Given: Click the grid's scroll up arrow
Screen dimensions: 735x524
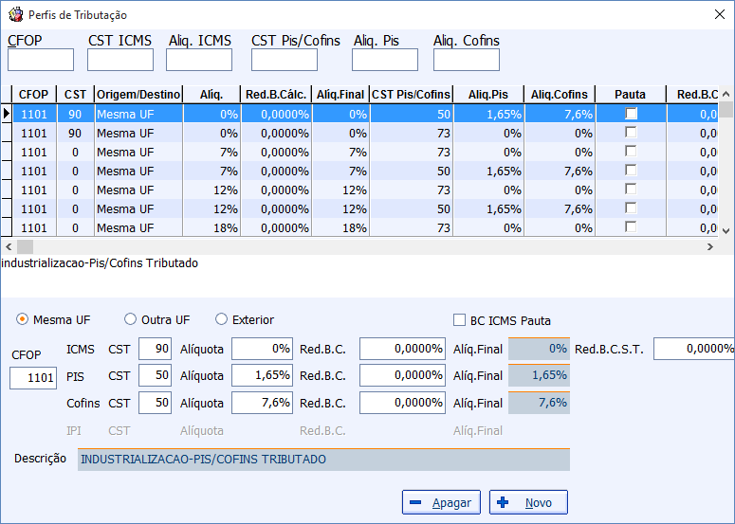Looking at the screenshot, I should (x=726, y=94).
